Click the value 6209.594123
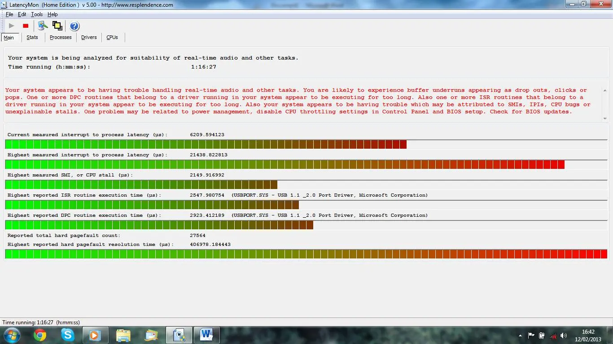The image size is (613, 344). pos(207,135)
